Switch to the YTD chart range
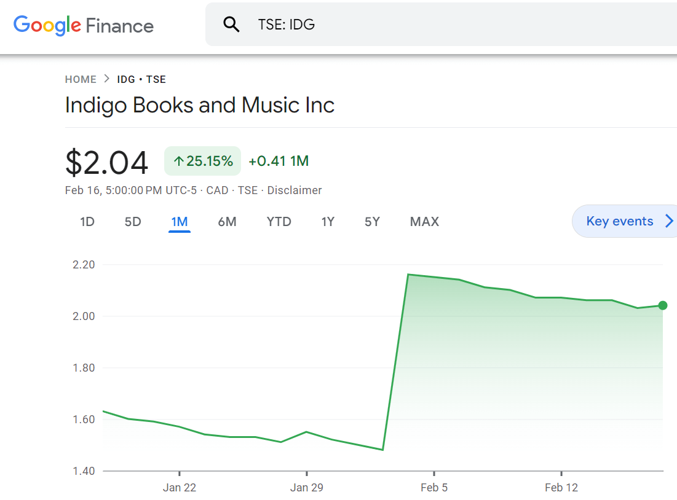The height and width of the screenshot is (500, 677). pos(279,222)
